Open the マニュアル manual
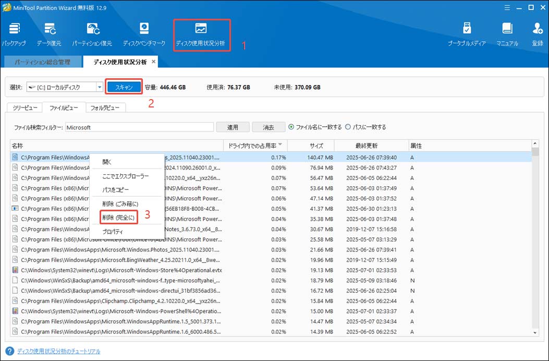The image size is (549, 361). pyautogui.click(x=507, y=35)
